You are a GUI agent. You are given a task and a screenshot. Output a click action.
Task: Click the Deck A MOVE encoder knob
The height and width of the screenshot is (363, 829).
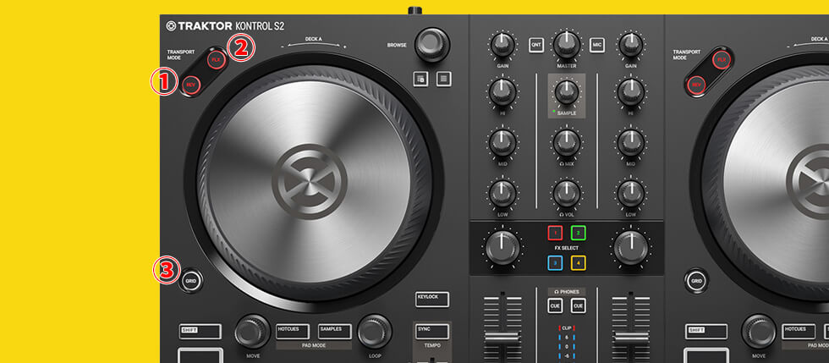[x=252, y=331]
